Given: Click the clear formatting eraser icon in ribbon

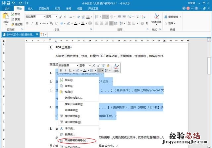Looking at the screenshot, I should point(79,17).
